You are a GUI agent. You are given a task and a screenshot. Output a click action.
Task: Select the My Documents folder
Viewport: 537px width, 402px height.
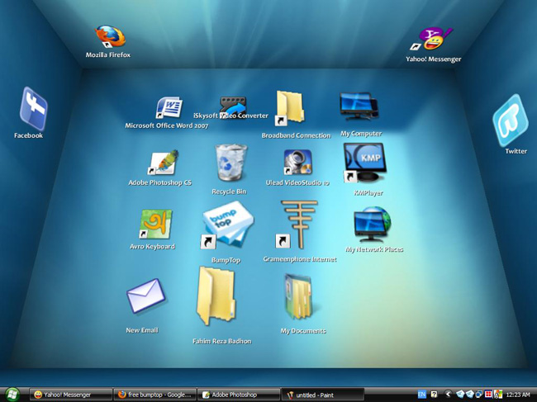[298, 296]
